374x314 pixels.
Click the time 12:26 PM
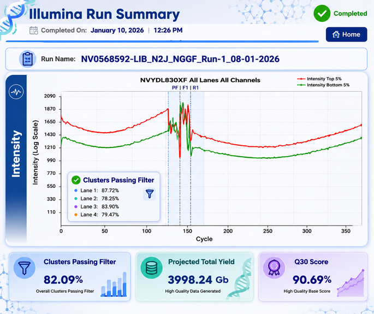coord(168,31)
